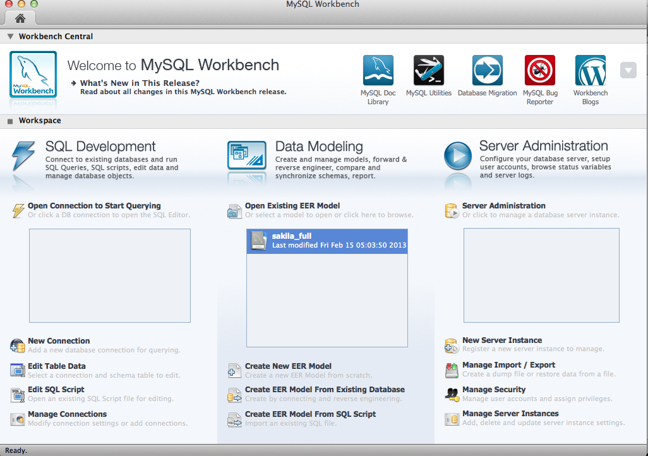Click the SQL Development lightning icon
Image resolution: width=648 pixels, height=456 pixels.
[x=23, y=156]
